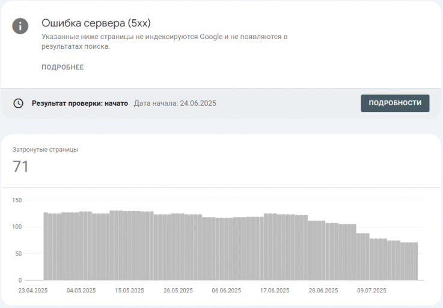Click the 09.07.2025 date label

(371, 291)
